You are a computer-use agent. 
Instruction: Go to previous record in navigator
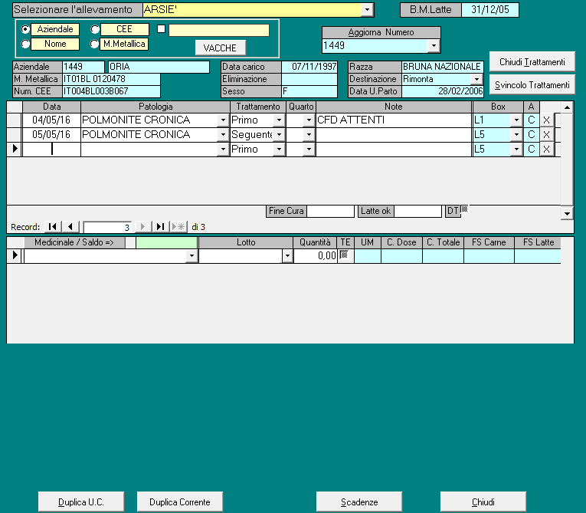(x=70, y=227)
